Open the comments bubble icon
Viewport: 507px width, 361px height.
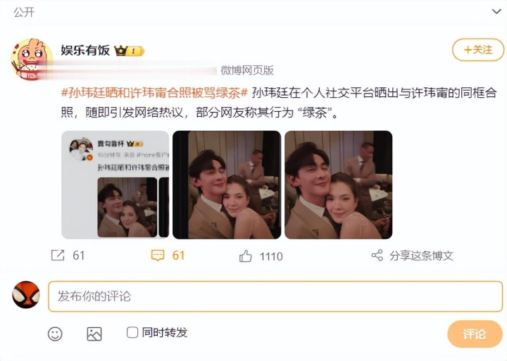tap(158, 255)
